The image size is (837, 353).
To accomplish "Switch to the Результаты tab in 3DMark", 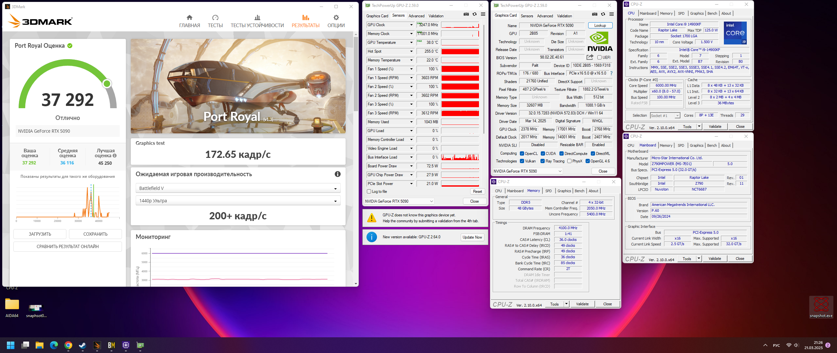I will [305, 21].
